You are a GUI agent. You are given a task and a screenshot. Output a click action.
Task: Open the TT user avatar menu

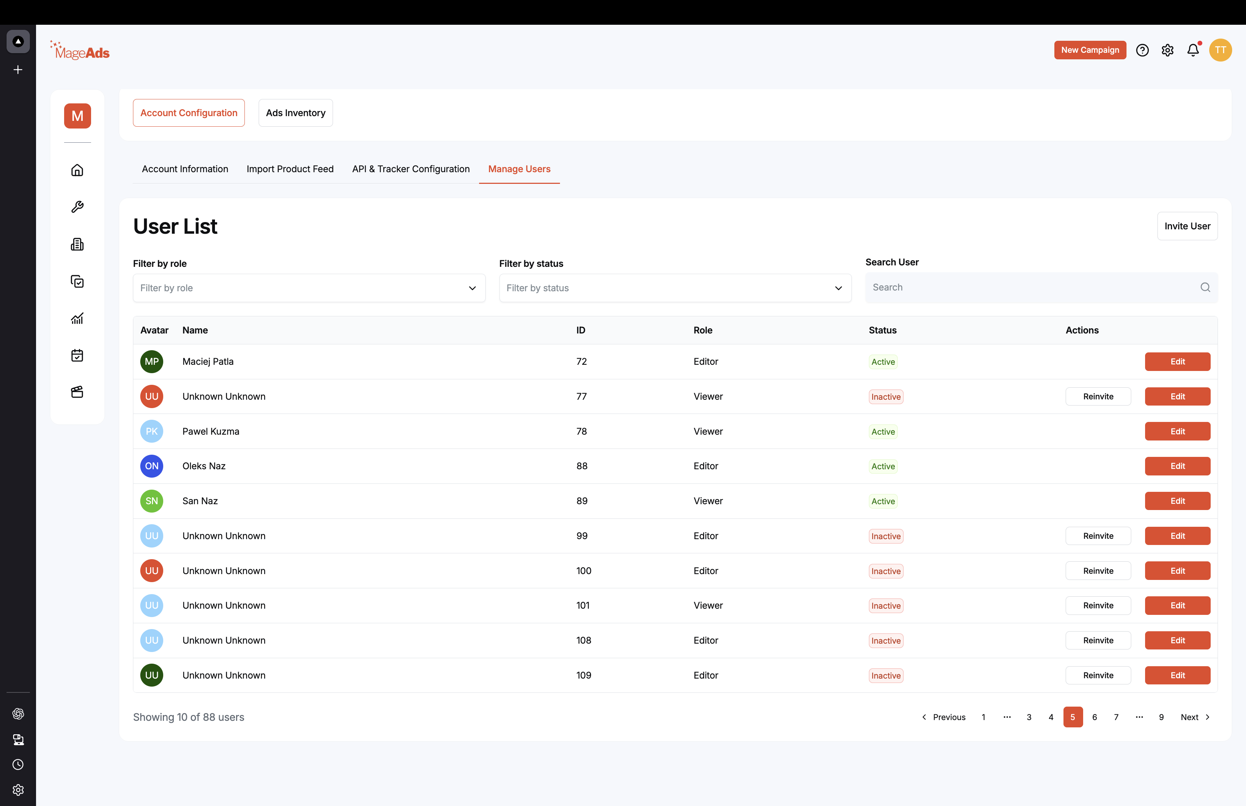coord(1220,50)
